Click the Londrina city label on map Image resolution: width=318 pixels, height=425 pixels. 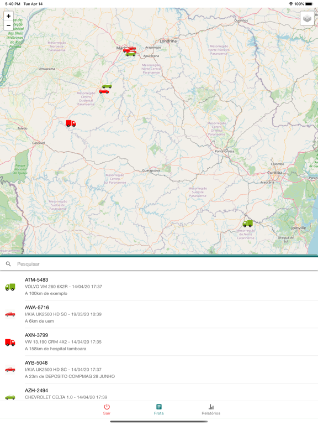(x=168, y=41)
